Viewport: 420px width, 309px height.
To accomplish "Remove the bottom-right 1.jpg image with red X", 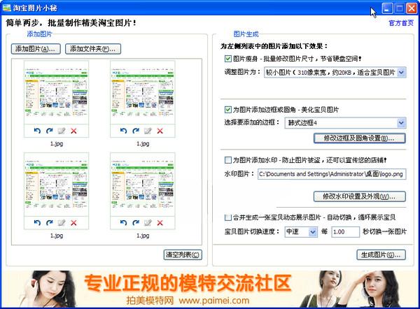I will tap(160, 222).
